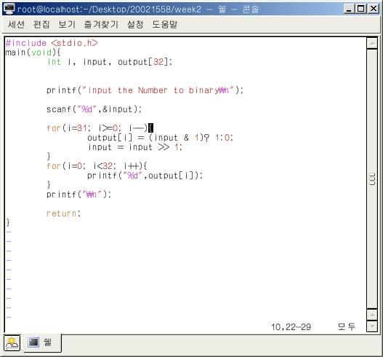The image size is (383, 357).
Task: Maximize the console window
Action: coord(360,9)
